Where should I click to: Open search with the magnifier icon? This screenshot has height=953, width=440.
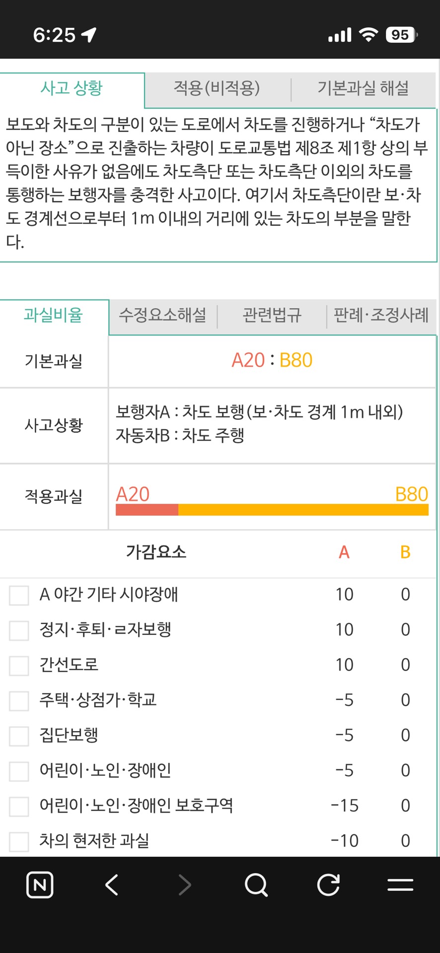[x=256, y=885]
